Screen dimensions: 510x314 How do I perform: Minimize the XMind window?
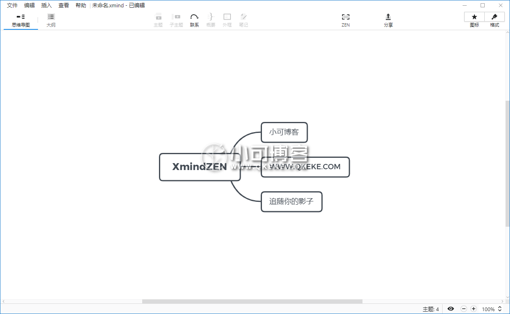coord(465,5)
